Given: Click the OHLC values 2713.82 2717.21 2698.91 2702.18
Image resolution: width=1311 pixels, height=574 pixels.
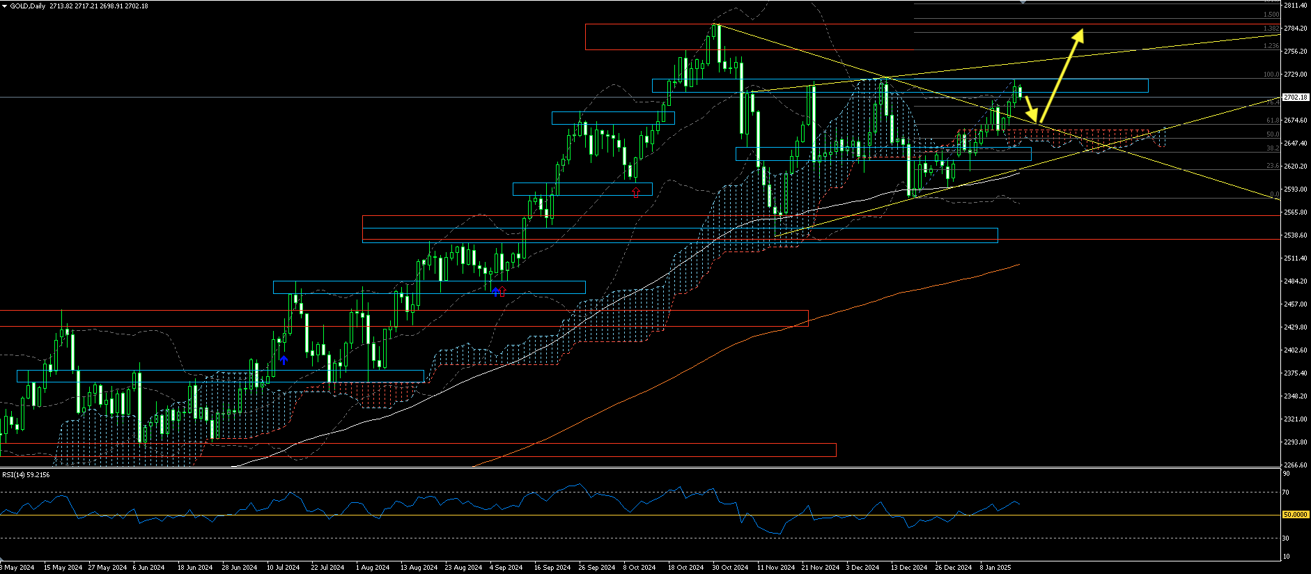Looking at the screenshot, I should 99,6.
